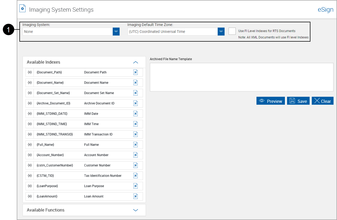Enable Use FI Level Indexes for RTS Documents
The image size is (337, 220).
point(232,31)
